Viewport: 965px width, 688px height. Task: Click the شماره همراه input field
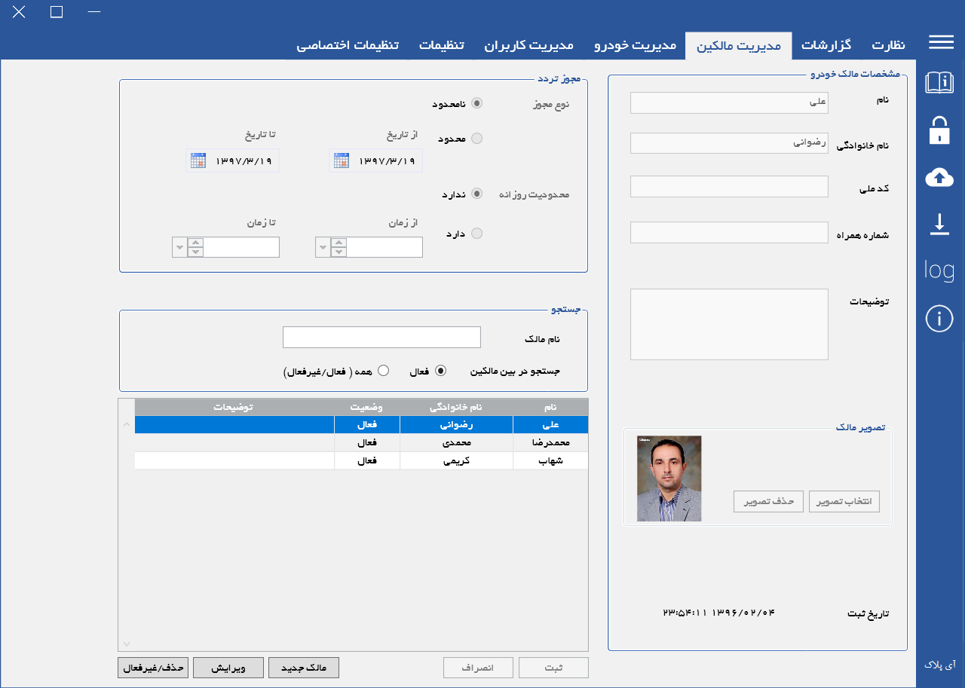pos(729,233)
